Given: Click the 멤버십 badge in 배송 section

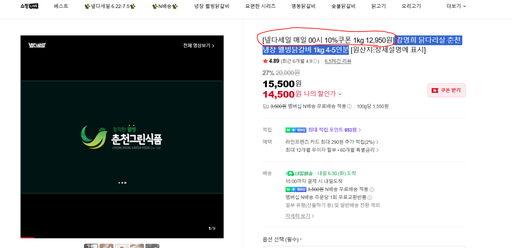Looking at the screenshot, I should (x=296, y=189).
